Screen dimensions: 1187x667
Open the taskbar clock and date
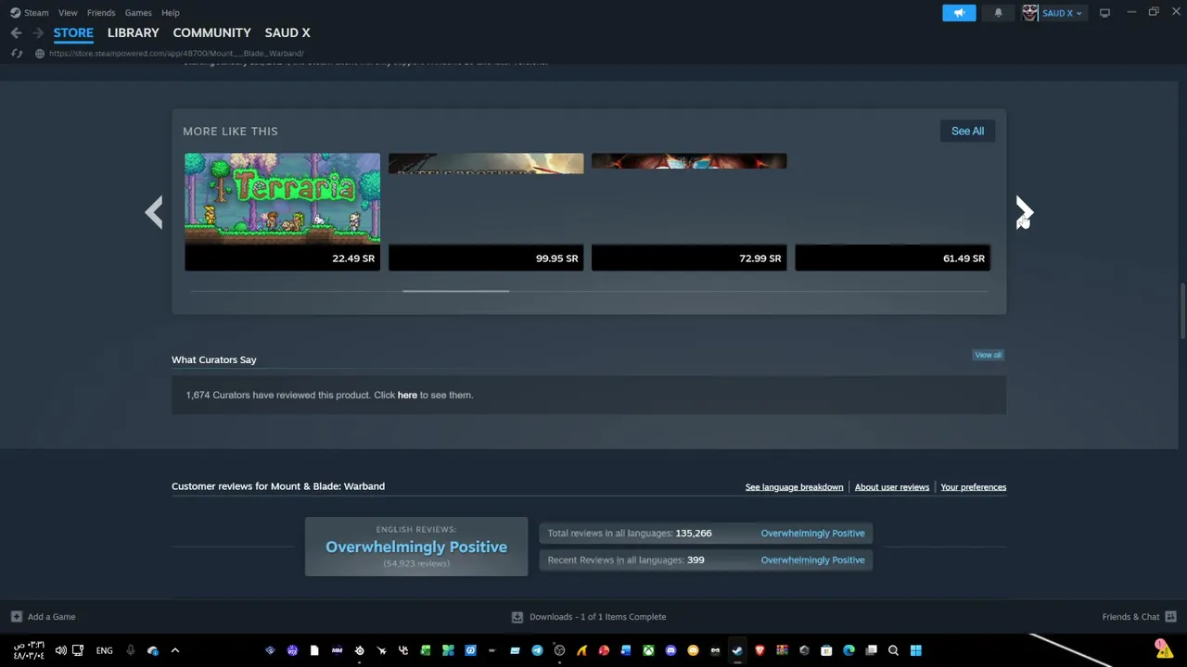click(29, 650)
